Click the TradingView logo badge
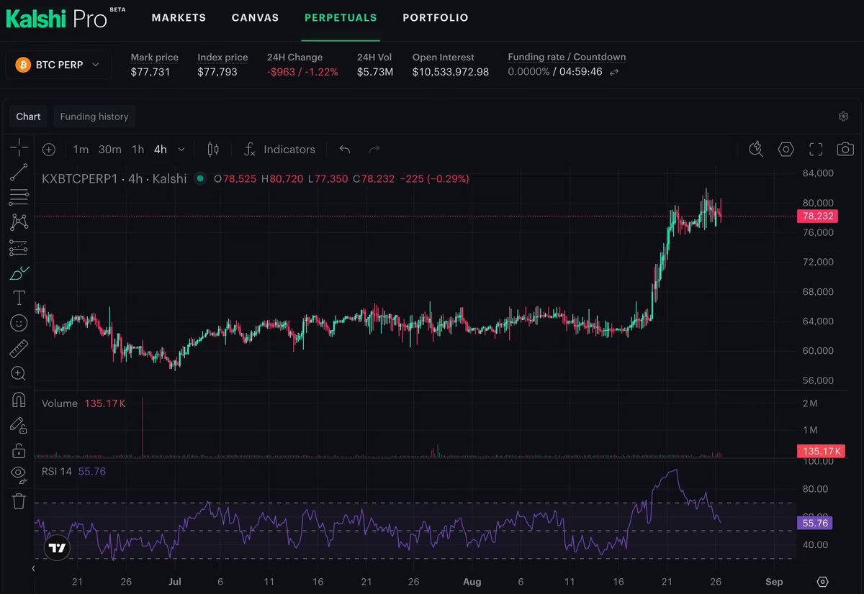Screen dimensions: 864x594 (57, 547)
